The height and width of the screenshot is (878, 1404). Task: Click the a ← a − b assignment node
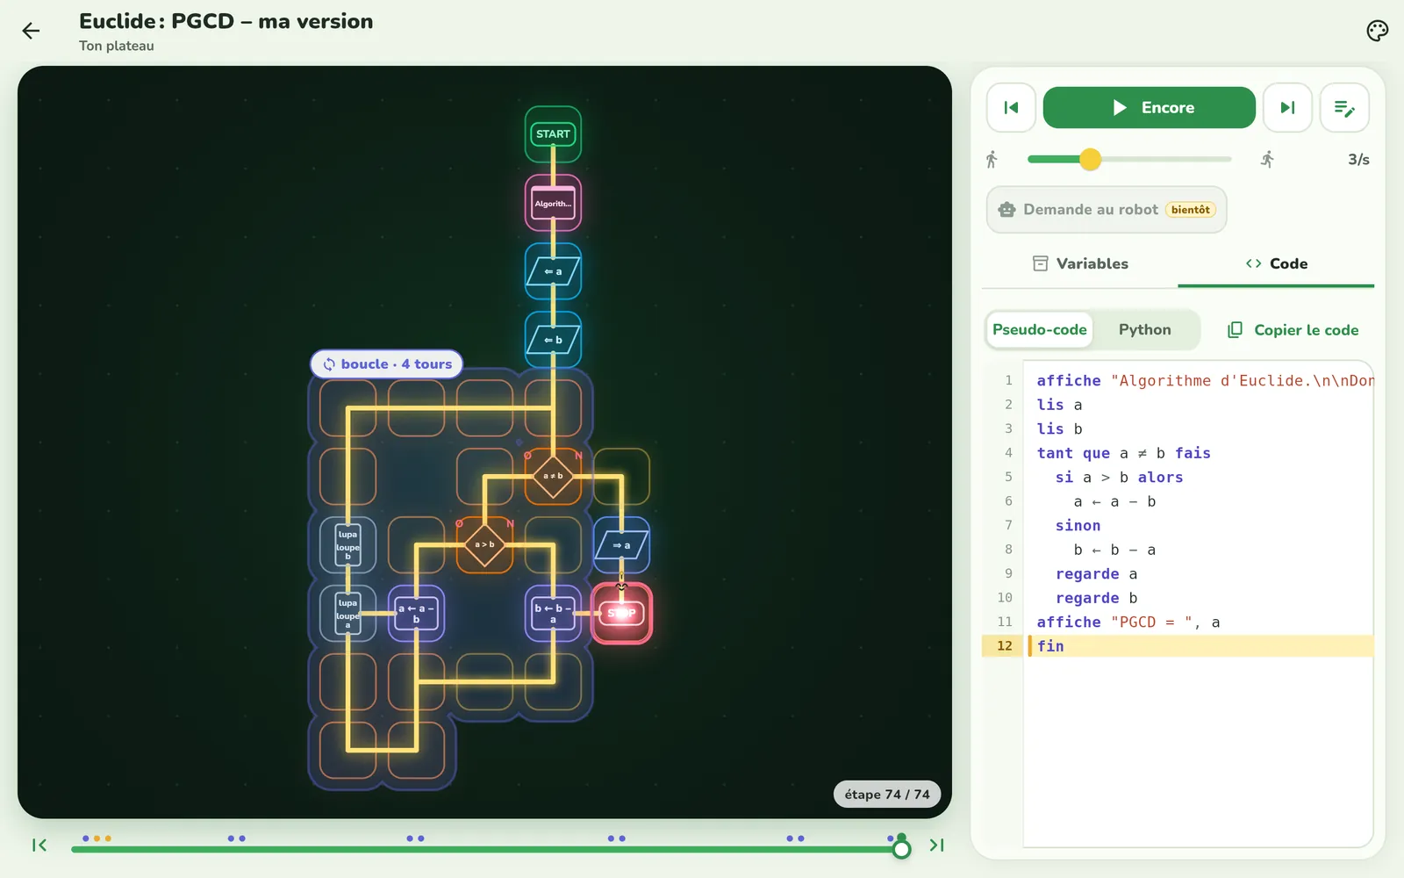(416, 613)
